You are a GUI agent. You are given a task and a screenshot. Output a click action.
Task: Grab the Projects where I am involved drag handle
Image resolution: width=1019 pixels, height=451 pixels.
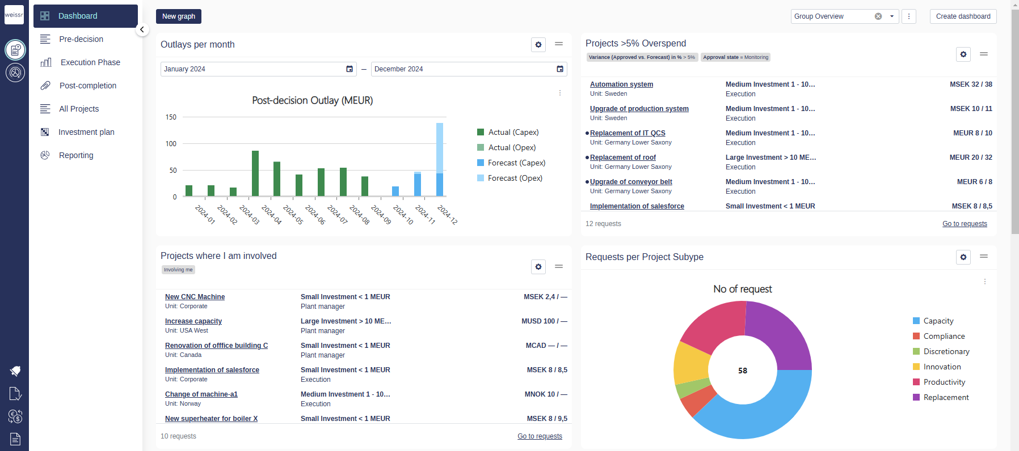click(x=559, y=266)
